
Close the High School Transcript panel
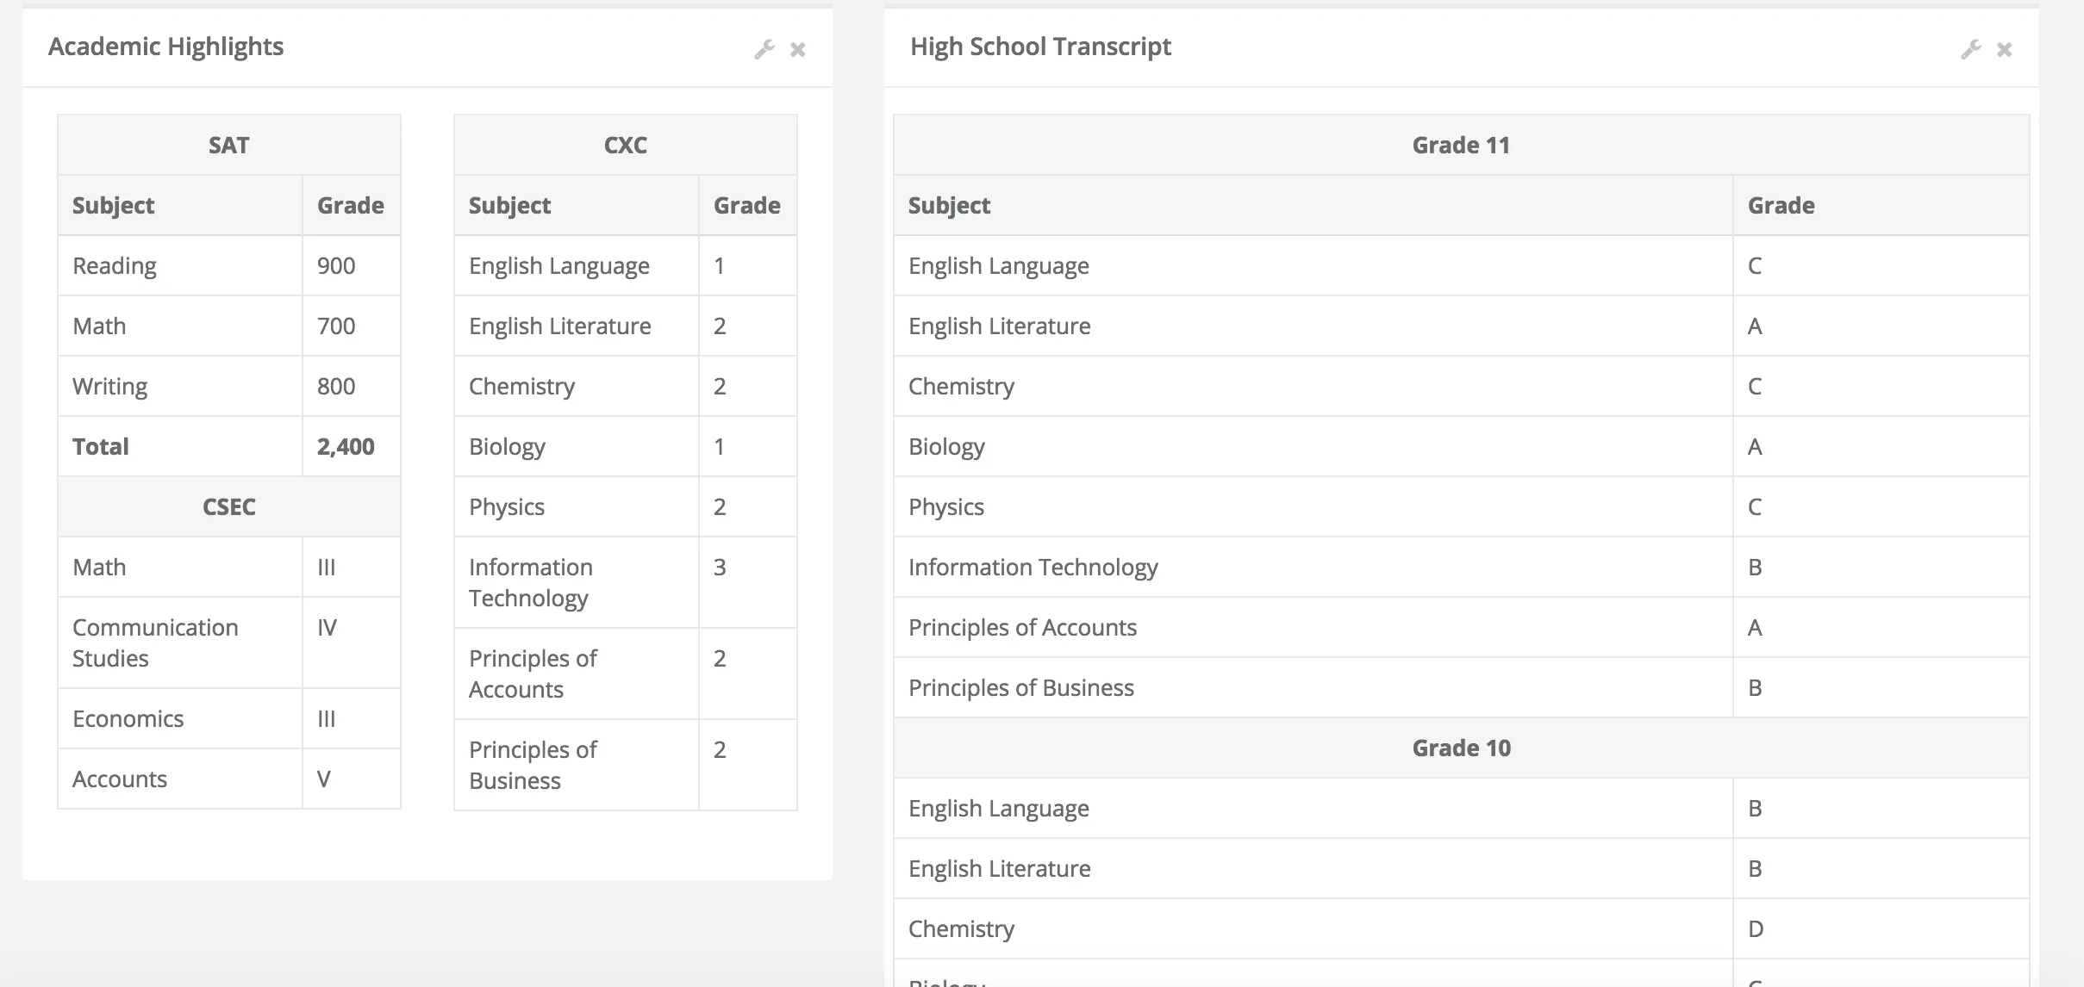(x=2005, y=49)
